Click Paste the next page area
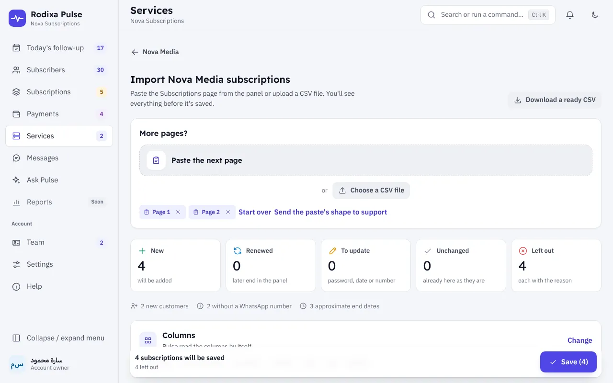This screenshot has height=383, width=613. (x=366, y=160)
